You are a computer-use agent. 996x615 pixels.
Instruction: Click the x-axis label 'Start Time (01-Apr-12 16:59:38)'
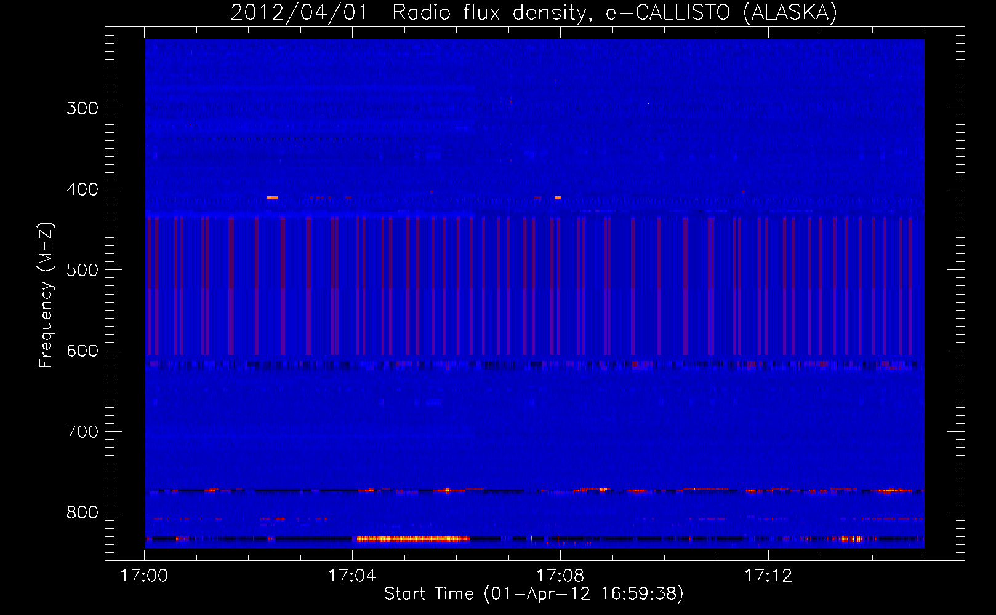(534, 594)
